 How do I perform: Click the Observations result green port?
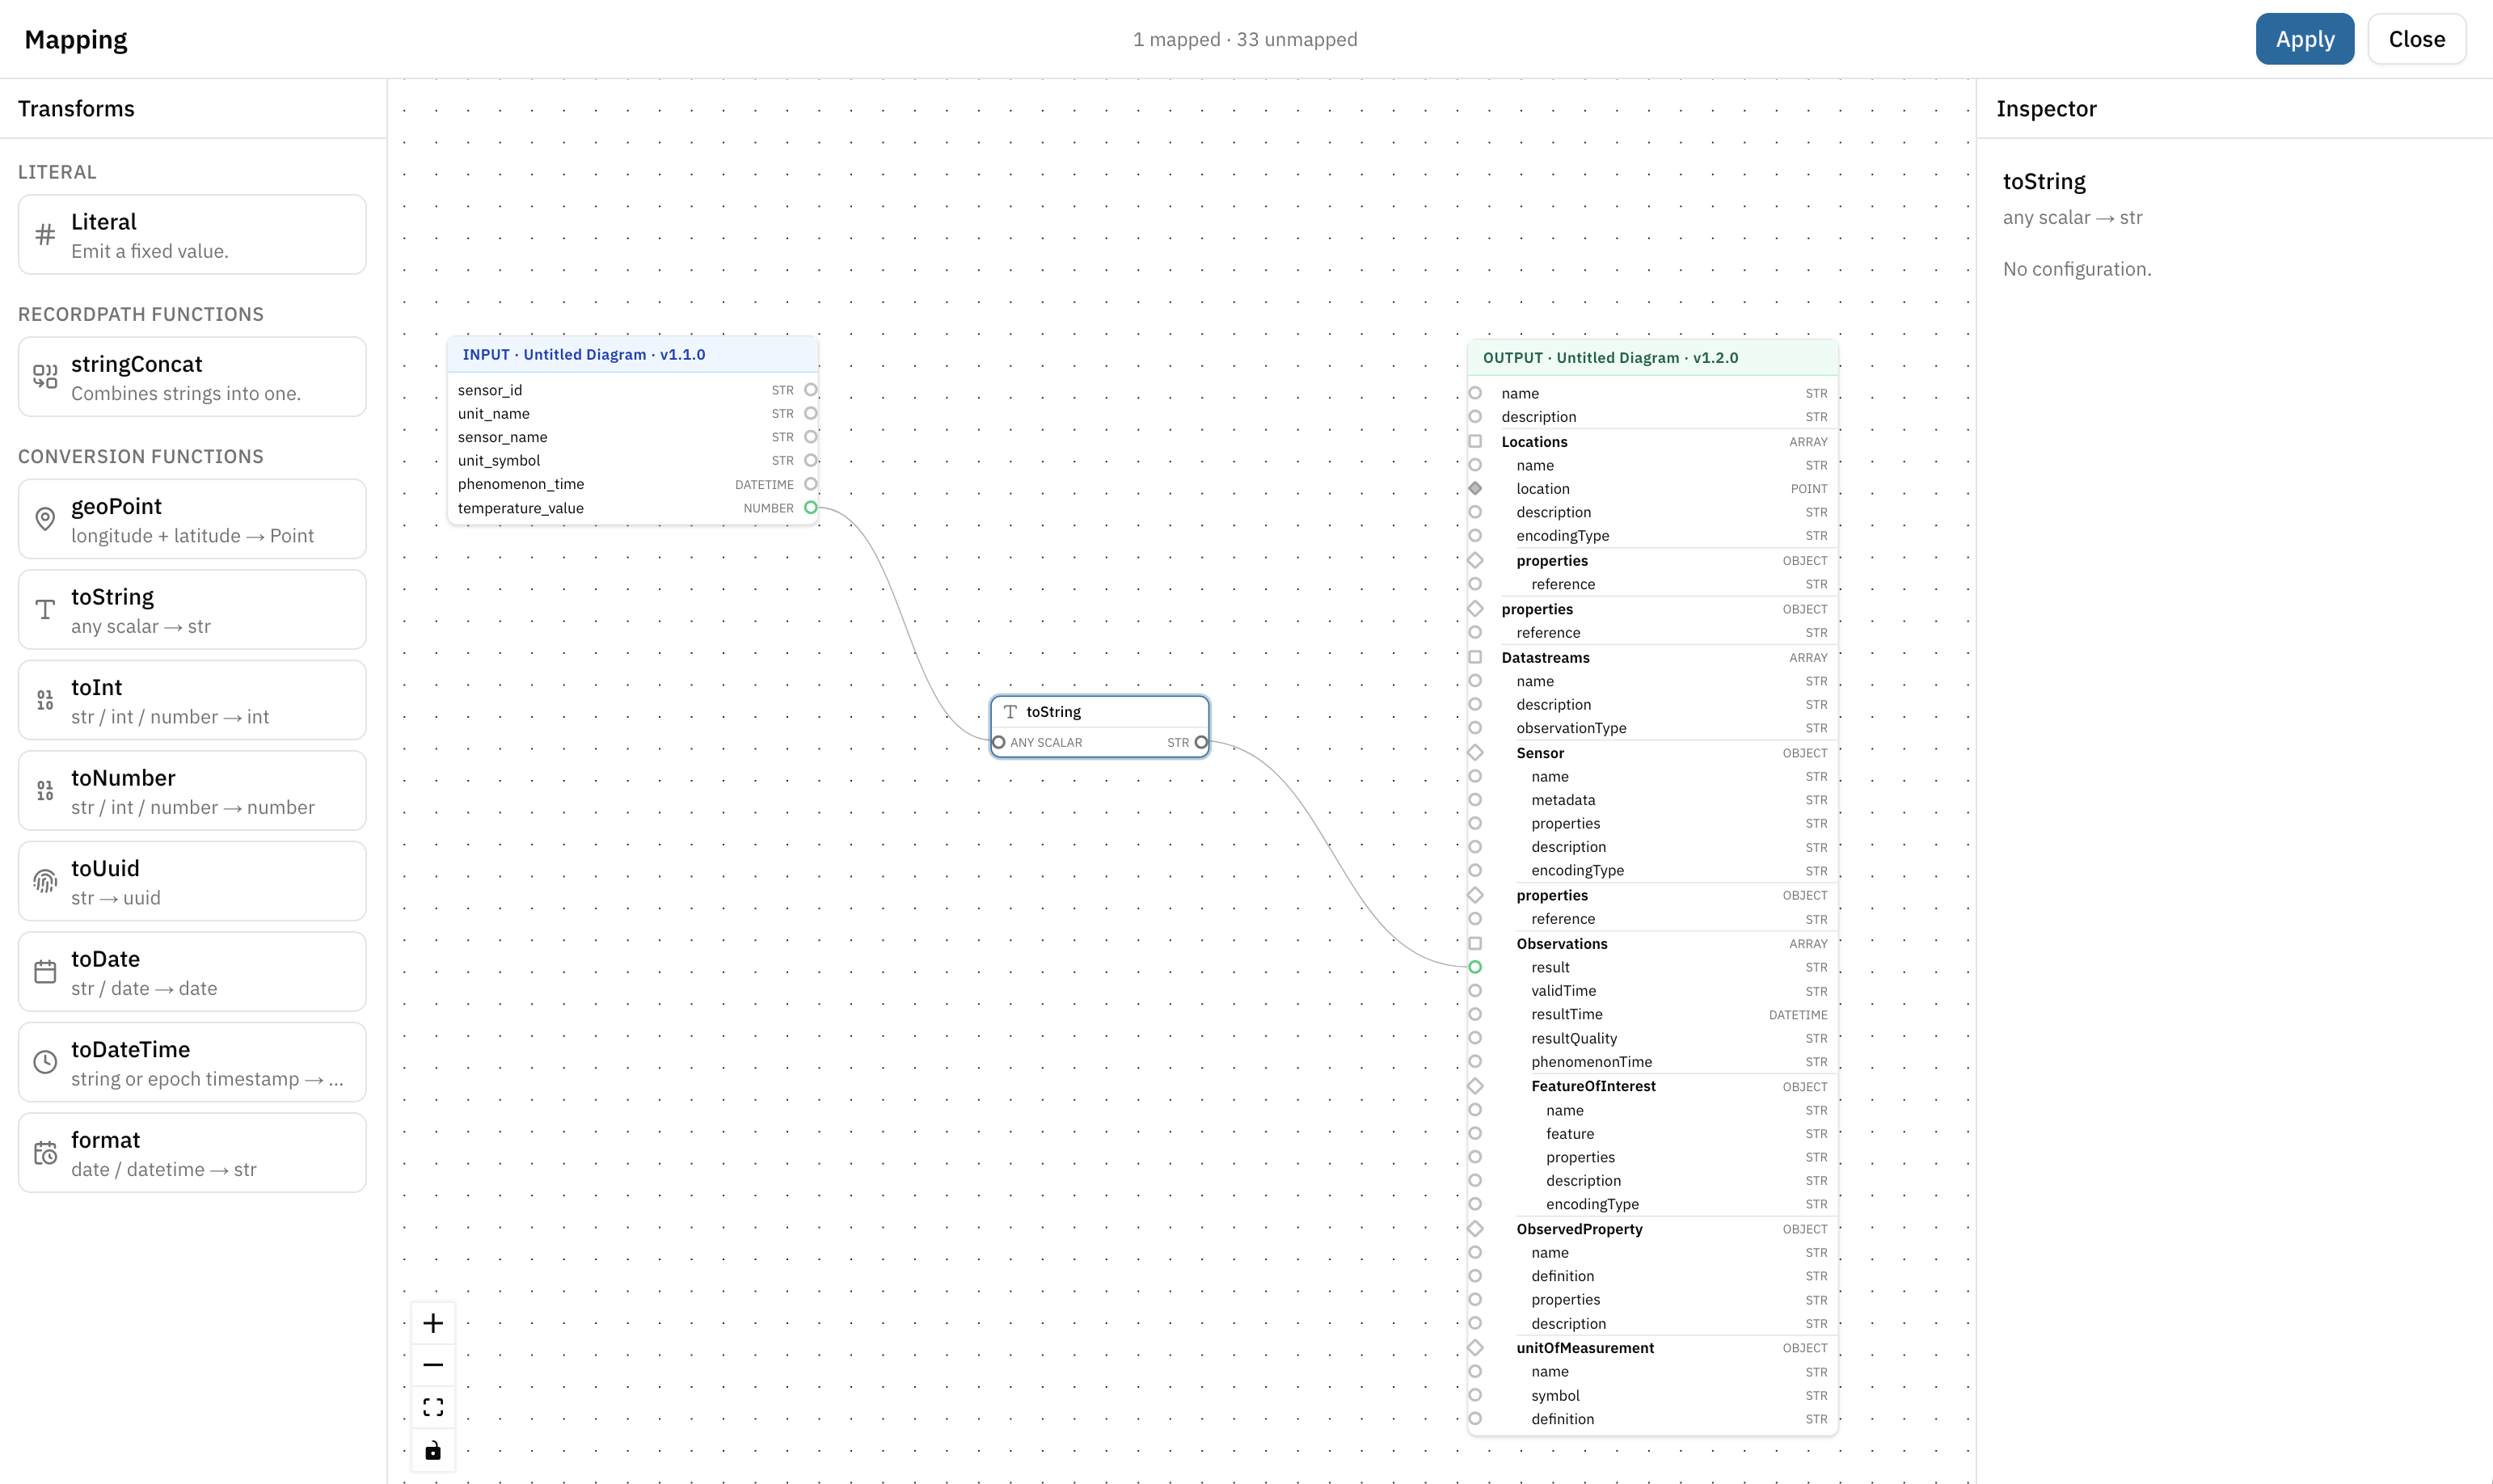[1475, 967]
